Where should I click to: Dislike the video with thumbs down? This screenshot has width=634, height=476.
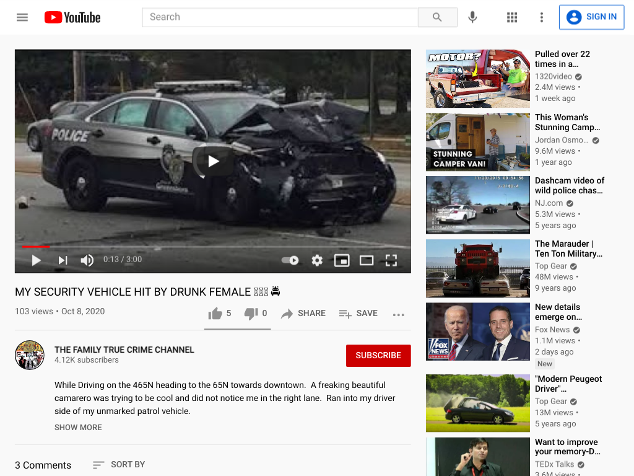click(x=256, y=313)
